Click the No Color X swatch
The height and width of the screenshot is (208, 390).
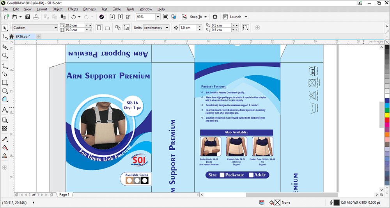pyautogui.click(x=387, y=42)
